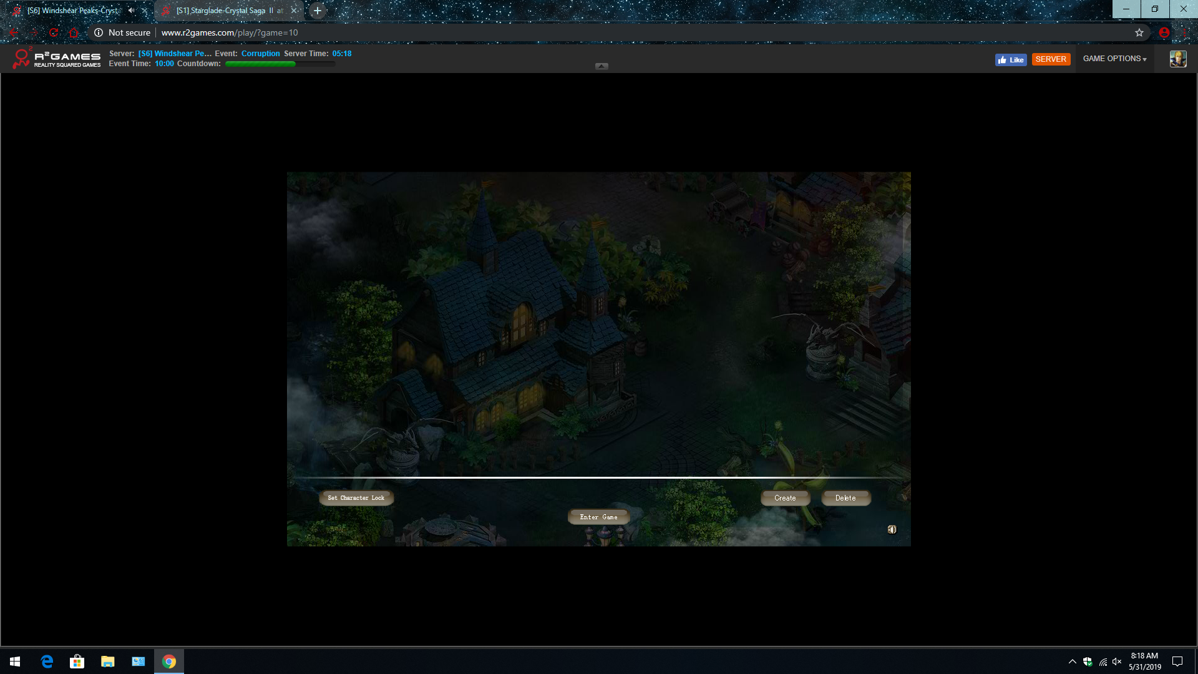Show hidden system tray icons
This screenshot has width=1198, height=674.
1072,662
